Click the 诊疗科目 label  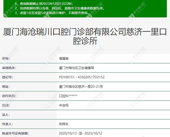point(9,96)
